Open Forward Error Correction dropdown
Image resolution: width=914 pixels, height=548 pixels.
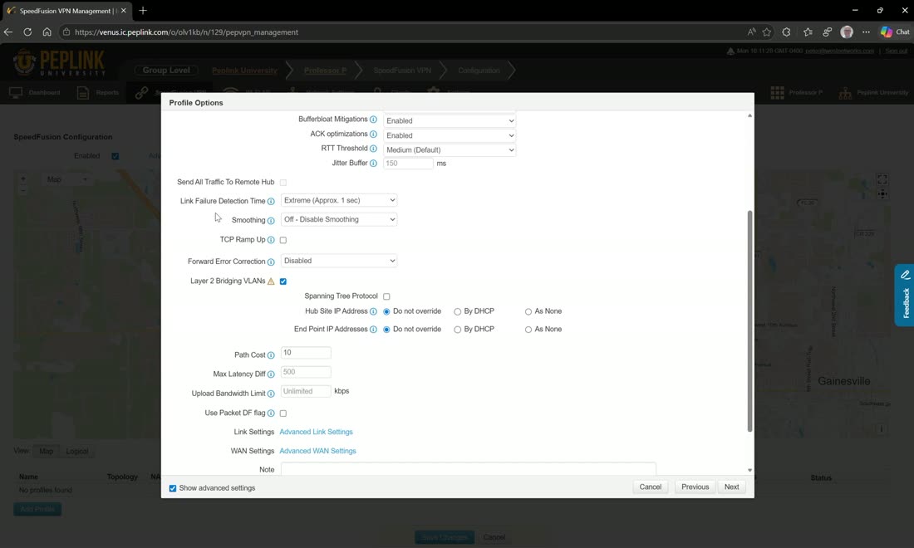pos(339,261)
